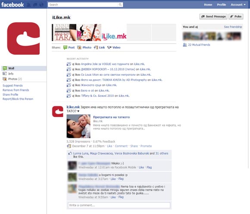This screenshot has width=250, height=214.
Task: Open messages icon in header
Action: pos(35,5)
